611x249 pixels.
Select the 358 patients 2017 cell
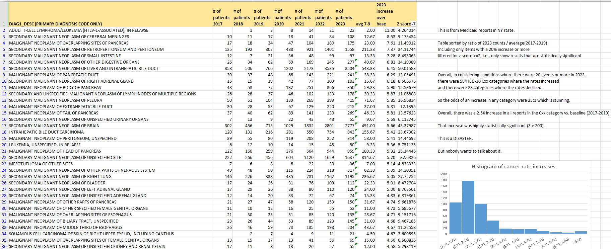click(x=222, y=69)
